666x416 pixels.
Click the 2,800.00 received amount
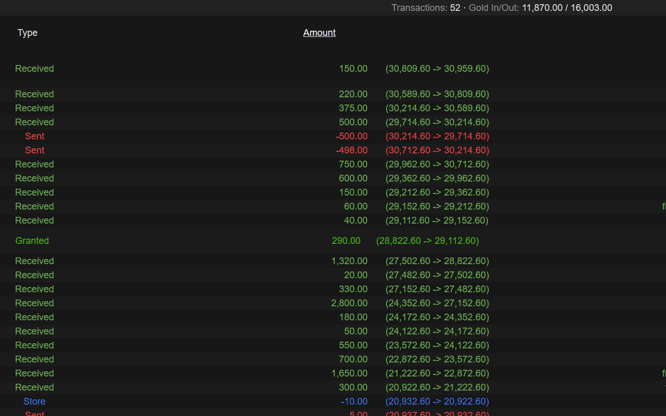click(x=349, y=303)
